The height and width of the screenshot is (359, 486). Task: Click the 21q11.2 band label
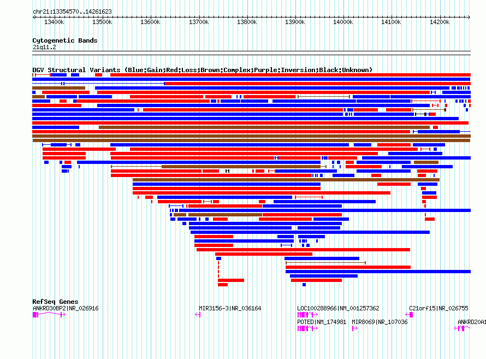click(x=44, y=47)
